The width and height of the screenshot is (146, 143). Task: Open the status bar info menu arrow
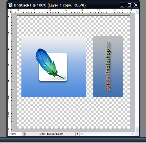77,134
